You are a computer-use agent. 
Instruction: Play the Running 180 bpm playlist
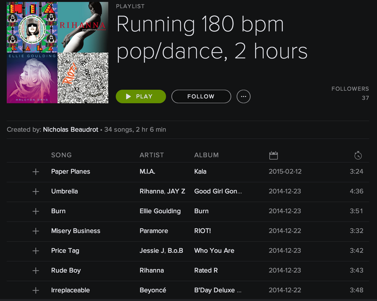pos(141,97)
